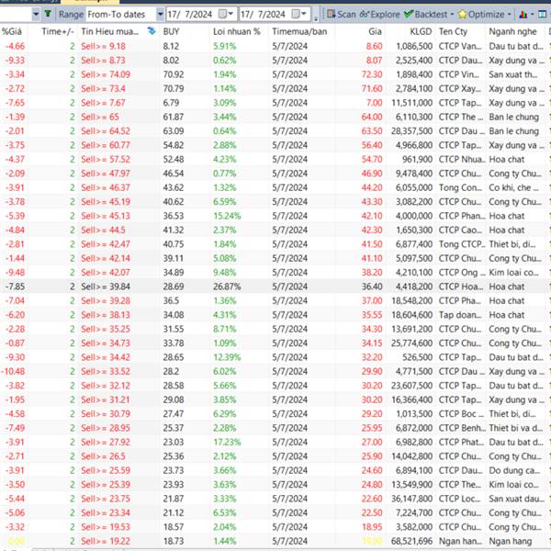The image size is (551, 551).
Task: Sort by the BUY column header
Action: (171, 31)
